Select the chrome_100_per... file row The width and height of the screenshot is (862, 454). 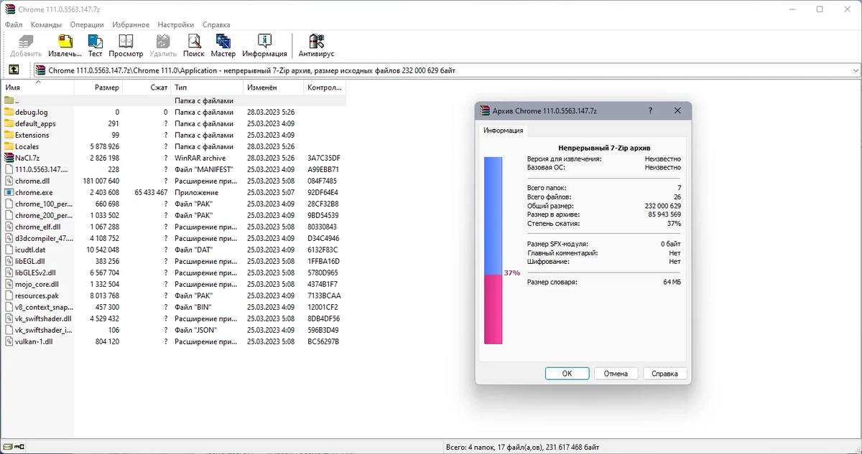click(173, 204)
